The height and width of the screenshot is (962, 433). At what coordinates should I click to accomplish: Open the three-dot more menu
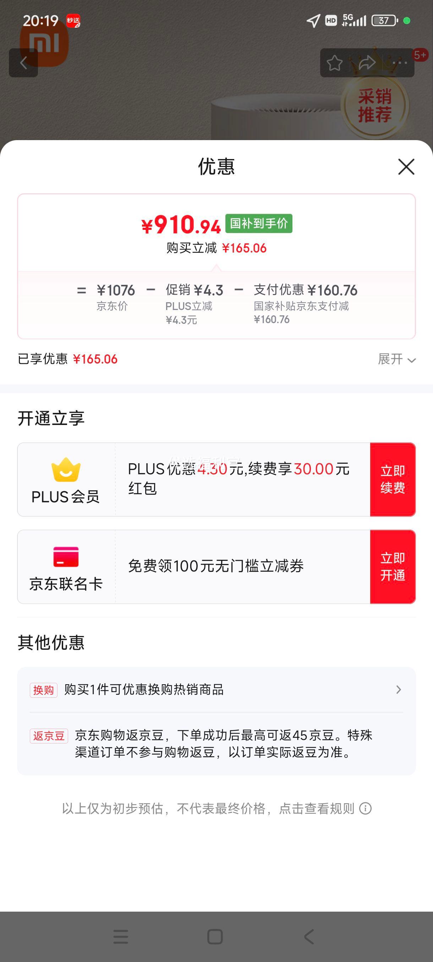(399, 63)
